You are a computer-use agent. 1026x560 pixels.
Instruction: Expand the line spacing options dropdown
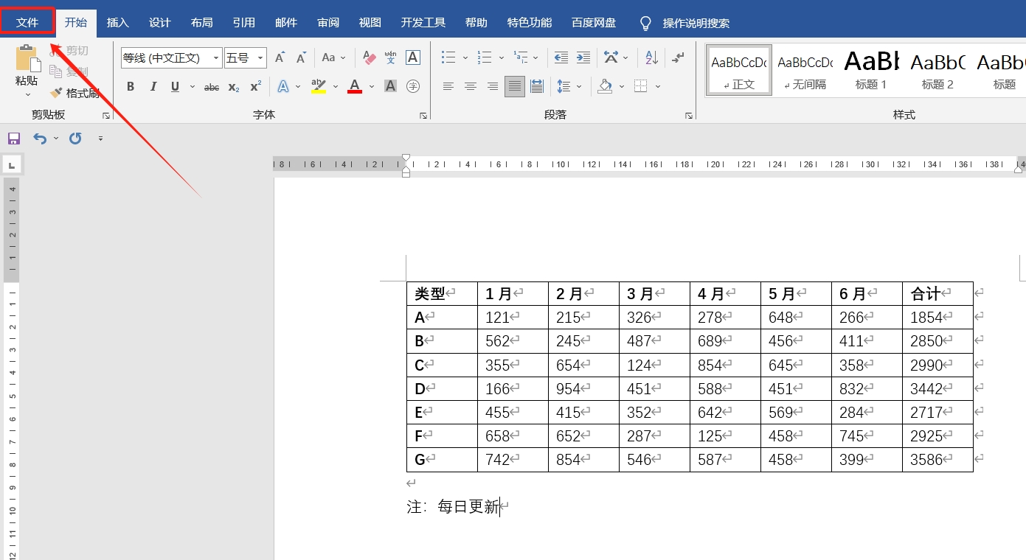coord(578,86)
